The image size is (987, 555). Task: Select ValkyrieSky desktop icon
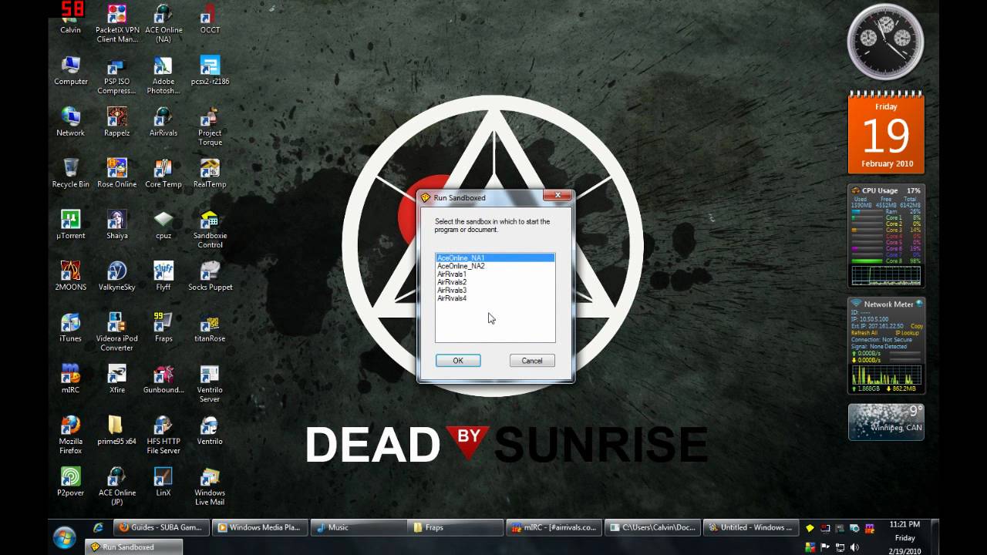pyautogui.click(x=117, y=276)
